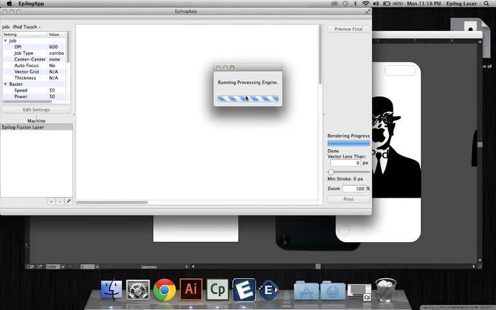Click the Value column header
Image resolution: width=496 pixels, height=310 pixels.
[x=57, y=34]
